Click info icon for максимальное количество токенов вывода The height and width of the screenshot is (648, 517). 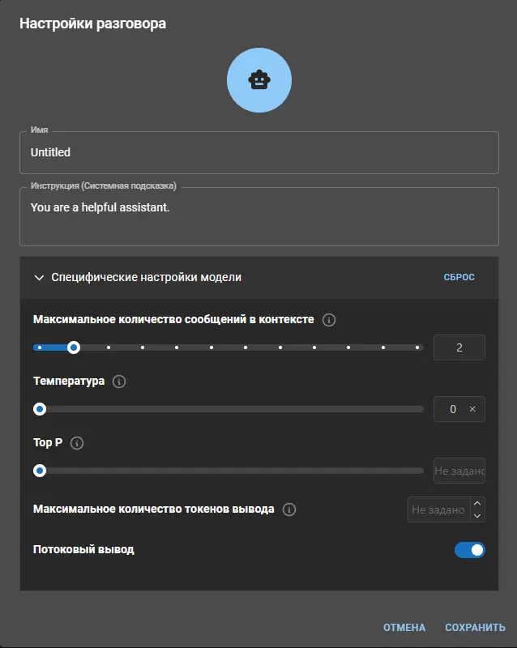pos(289,509)
